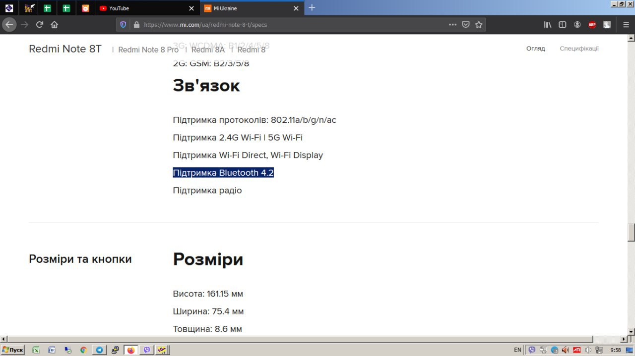Open the Пуск Start menu

point(12,350)
